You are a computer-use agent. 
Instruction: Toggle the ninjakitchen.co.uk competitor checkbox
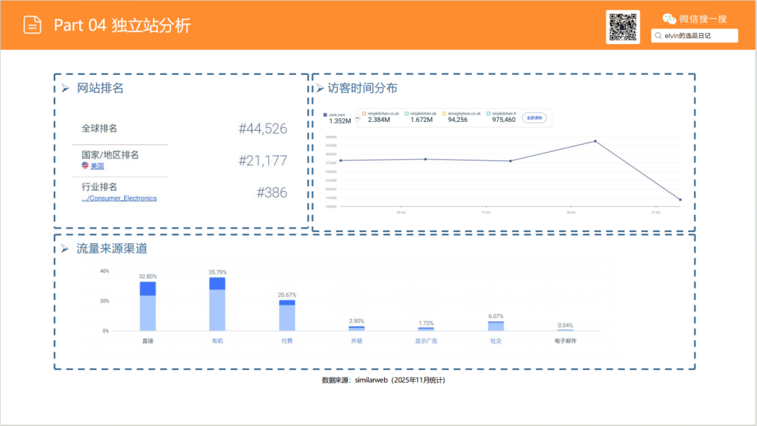point(364,114)
